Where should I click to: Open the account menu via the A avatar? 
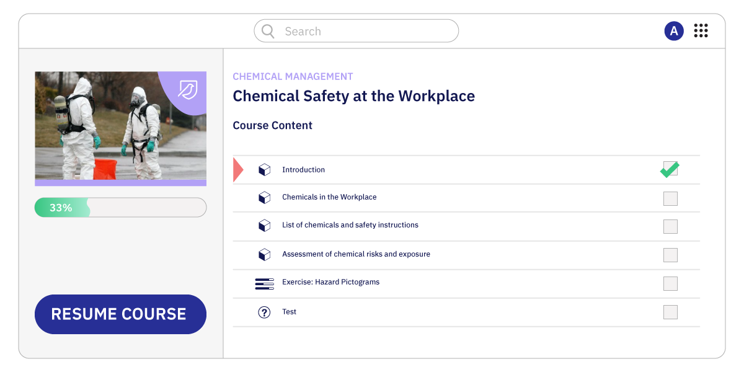tap(674, 30)
